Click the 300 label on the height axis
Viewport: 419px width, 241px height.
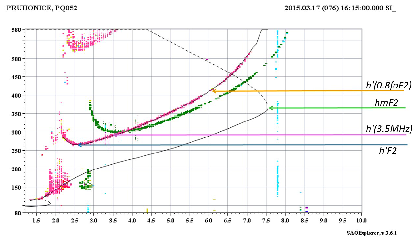[x=16, y=132]
